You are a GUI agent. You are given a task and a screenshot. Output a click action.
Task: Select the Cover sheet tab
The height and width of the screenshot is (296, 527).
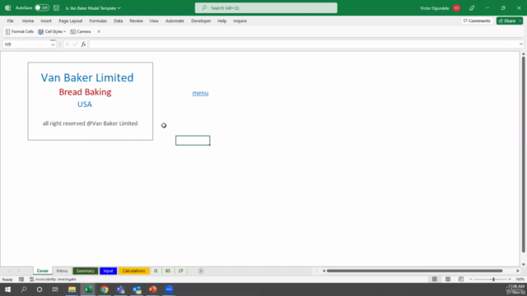coord(43,271)
